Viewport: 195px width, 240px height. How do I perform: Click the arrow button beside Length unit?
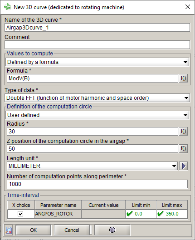183,166
